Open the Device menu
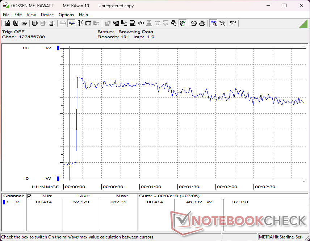The image size is (310, 241). click(x=47, y=15)
